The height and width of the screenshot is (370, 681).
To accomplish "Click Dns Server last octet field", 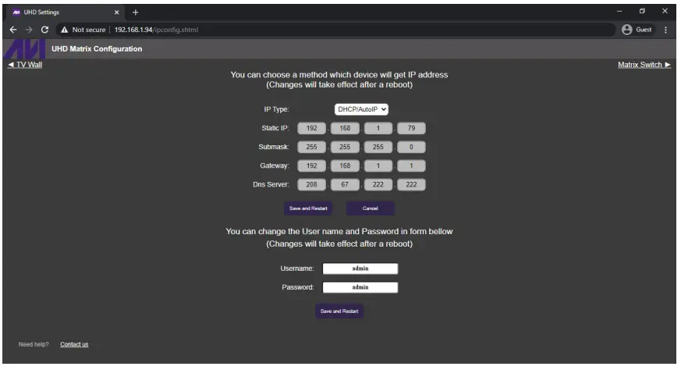I will tap(411, 184).
